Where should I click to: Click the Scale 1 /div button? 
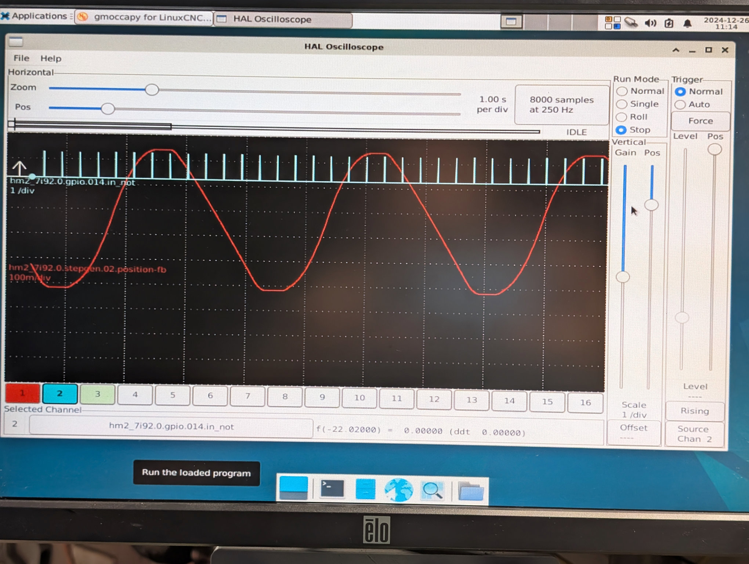(x=634, y=410)
